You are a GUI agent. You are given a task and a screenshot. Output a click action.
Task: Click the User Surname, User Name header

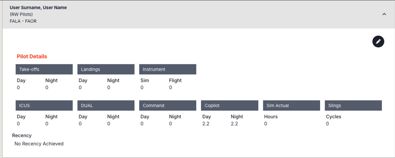click(x=38, y=8)
